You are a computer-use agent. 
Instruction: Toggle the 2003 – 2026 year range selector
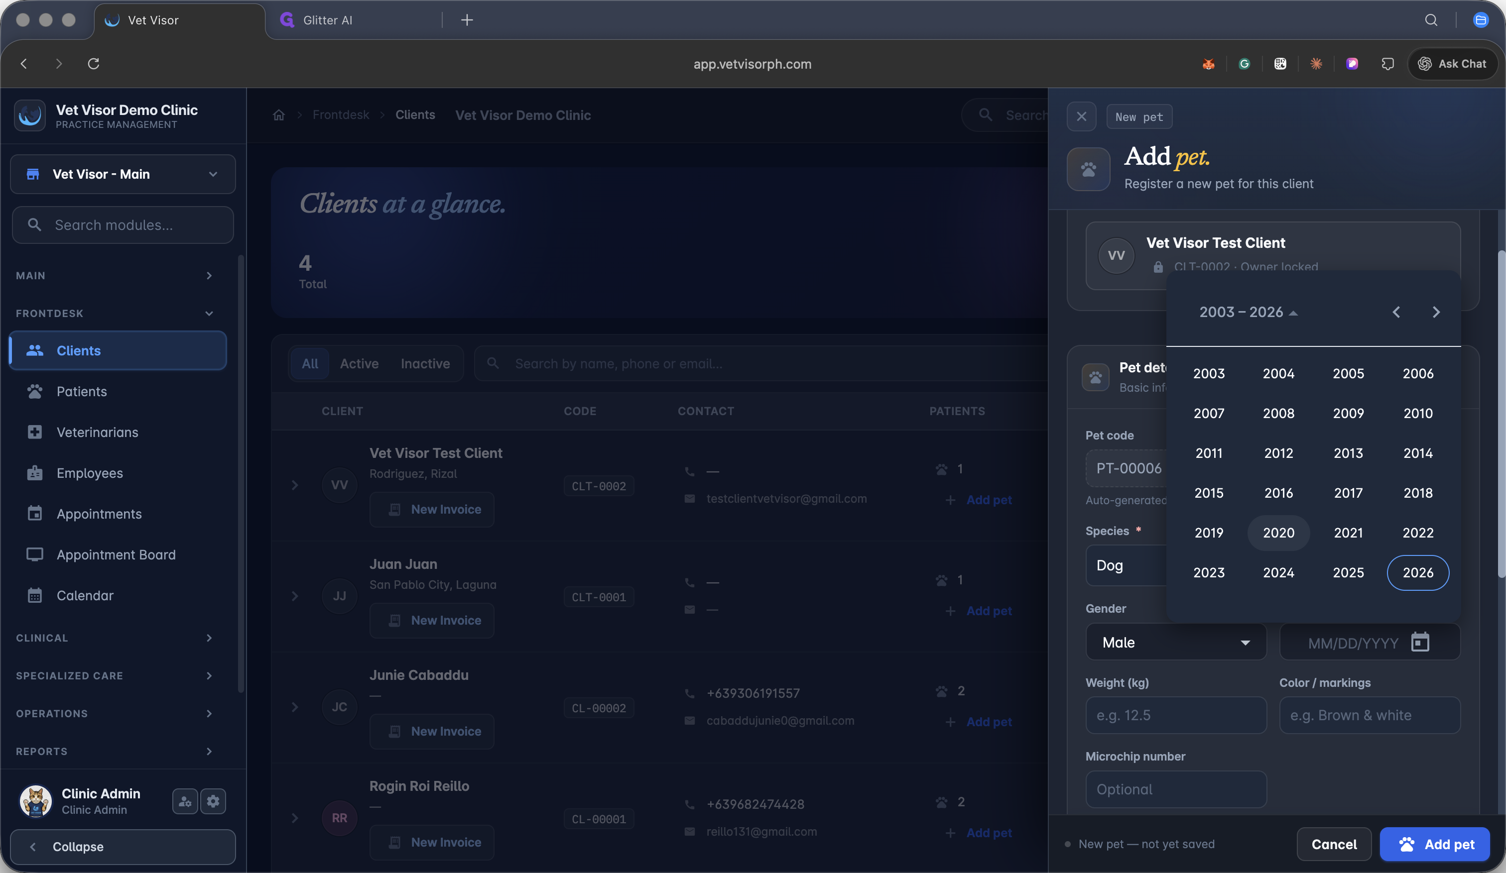(x=1248, y=312)
